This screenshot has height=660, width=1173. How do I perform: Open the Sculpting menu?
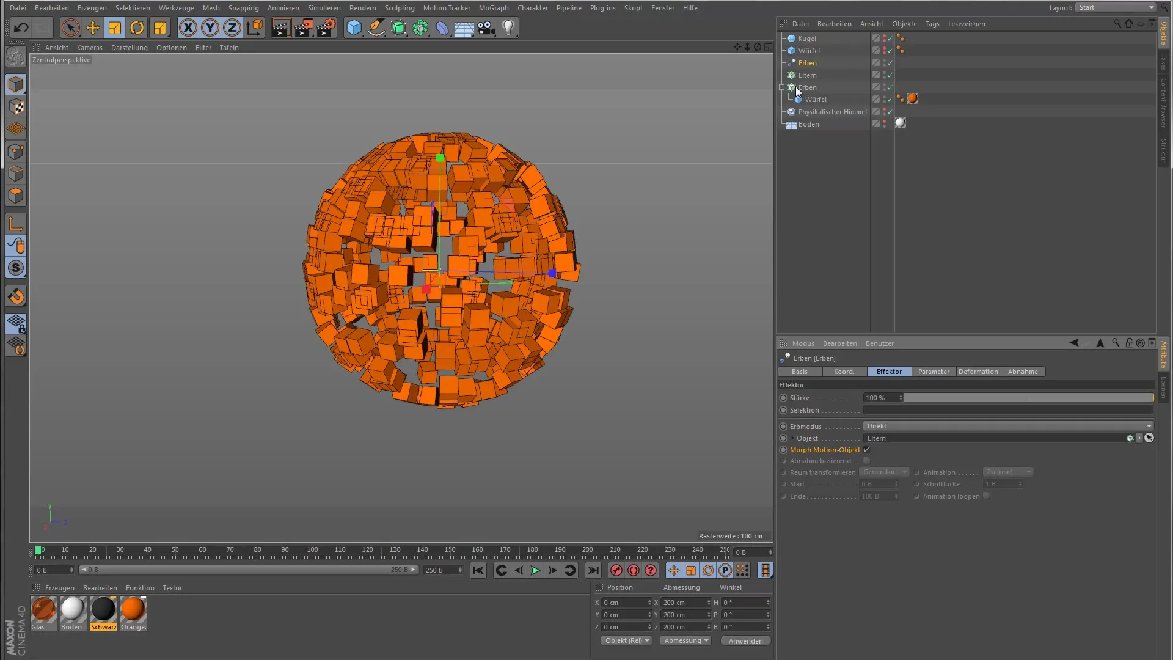coord(400,8)
